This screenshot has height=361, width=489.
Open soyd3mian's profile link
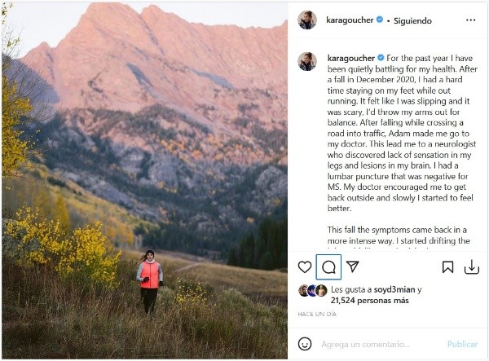[x=394, y=289]
